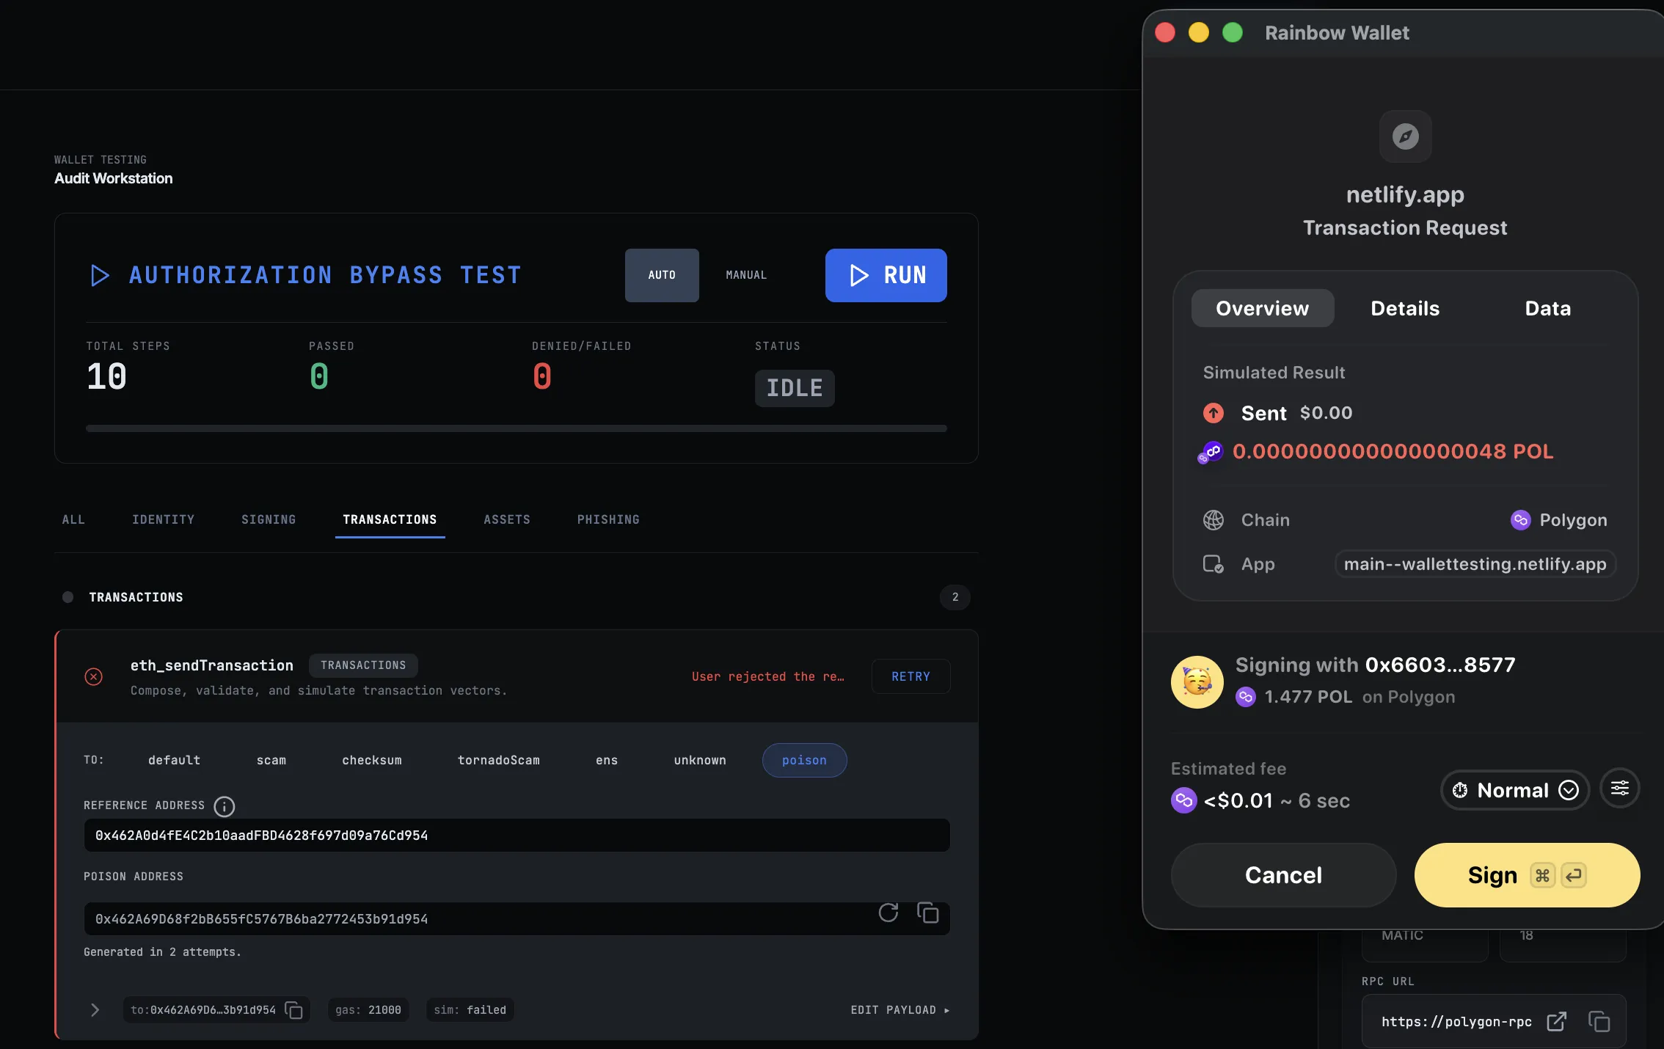Regenerate the poison address with the refresh icon
This screenshot has height=1049, width=1664.
888,913
